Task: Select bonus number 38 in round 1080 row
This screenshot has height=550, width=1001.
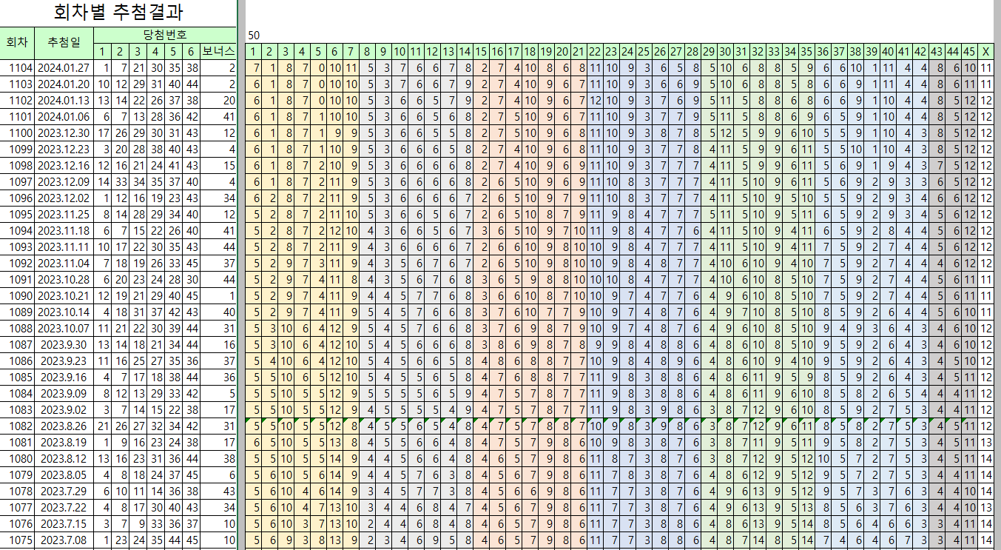Action: pyautogui.click(x=218, y=459)
